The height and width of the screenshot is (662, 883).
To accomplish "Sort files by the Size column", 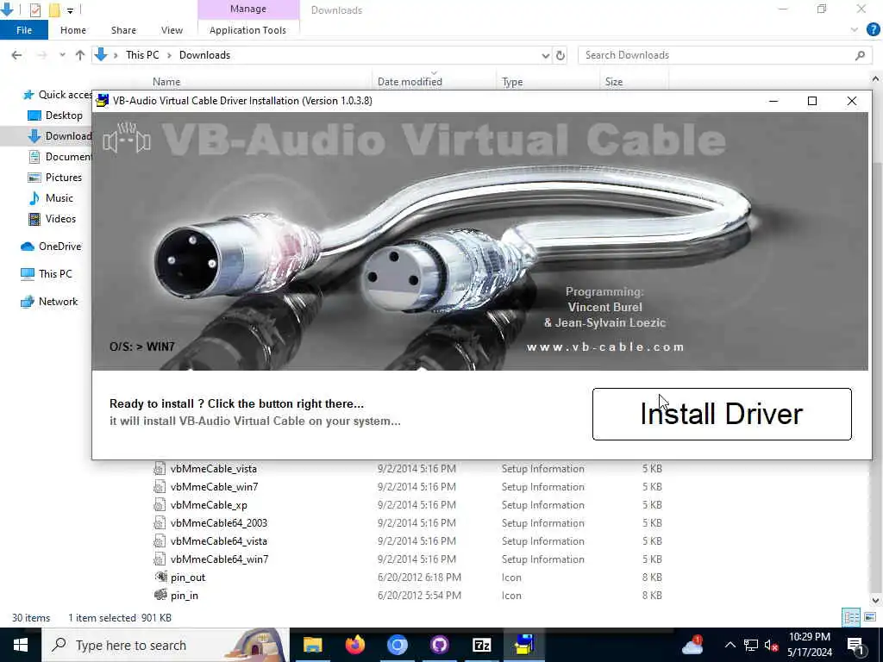I will pyautogui.click(x=614, y=82).
